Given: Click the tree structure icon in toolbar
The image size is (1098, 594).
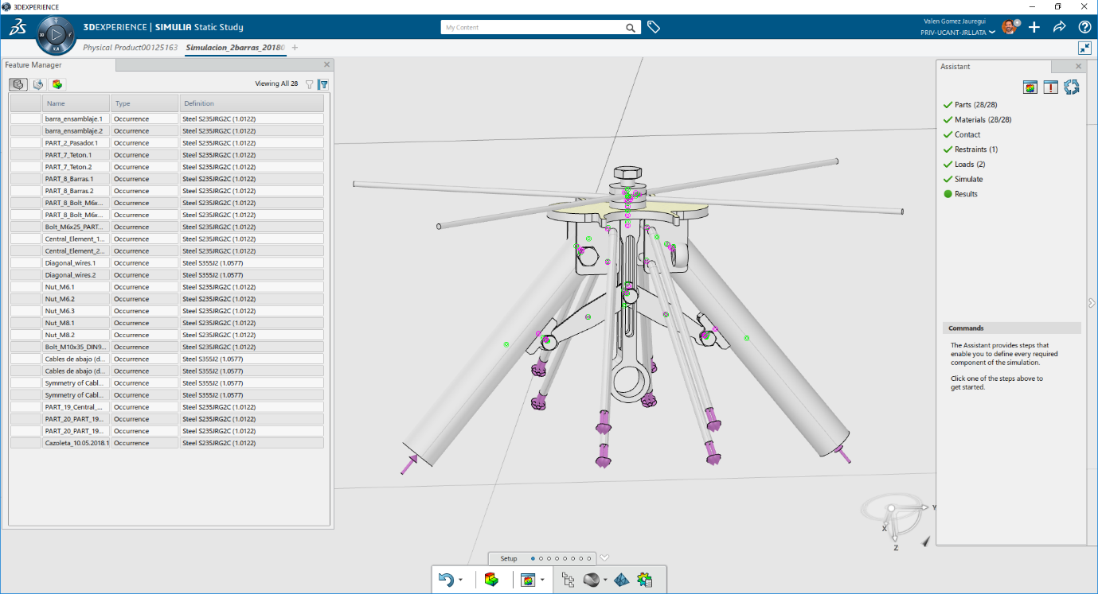Looking at the screenshot, I should coord(569,580).
